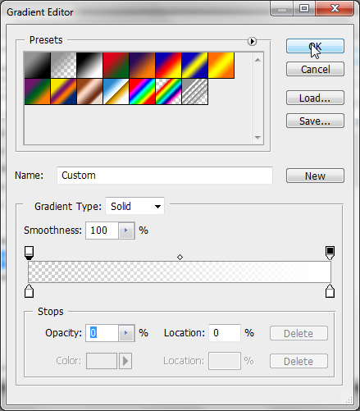
Task: Open the Smoothness slider popup arrow
Action: pos(126,231)
